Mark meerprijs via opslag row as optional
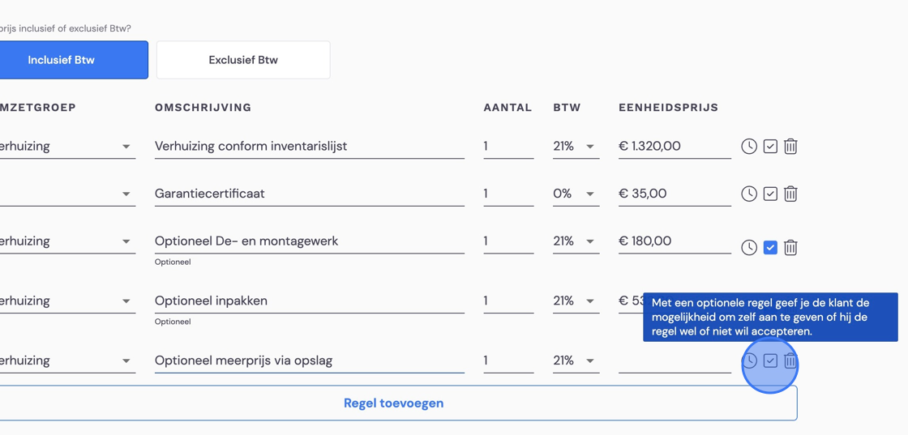 770,361
